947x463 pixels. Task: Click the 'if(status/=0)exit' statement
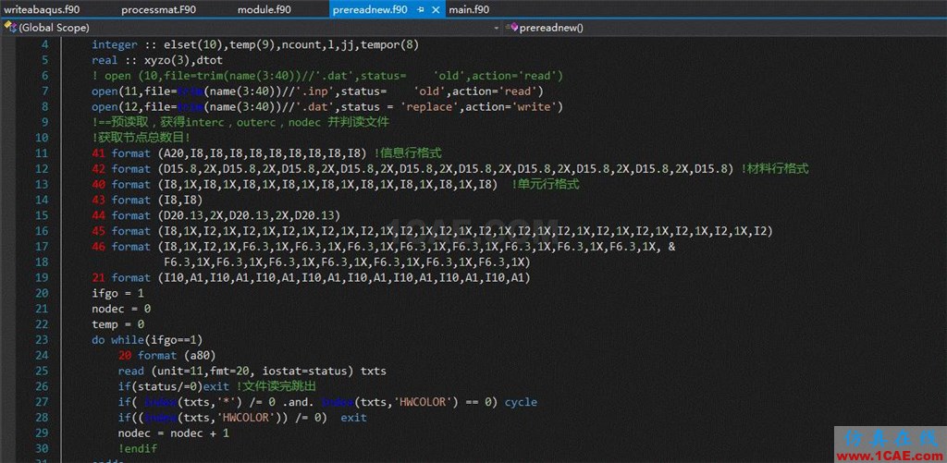(171, 386)
